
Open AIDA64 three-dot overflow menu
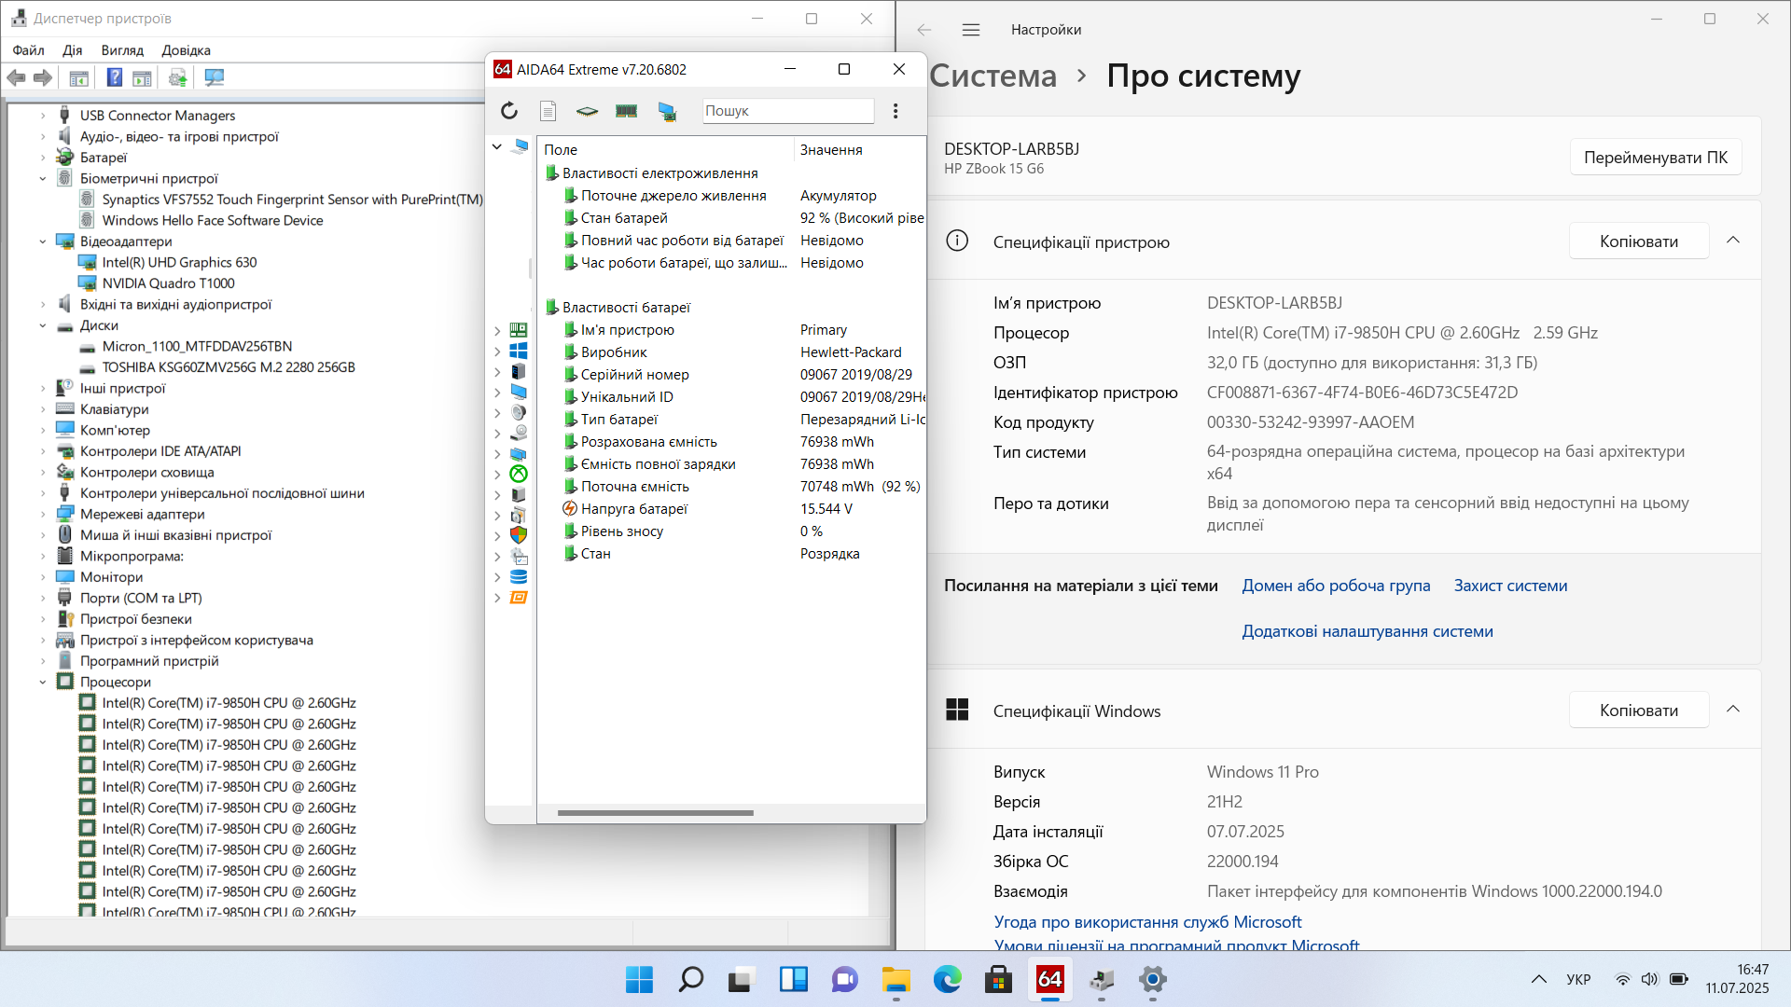click(895, 111)
